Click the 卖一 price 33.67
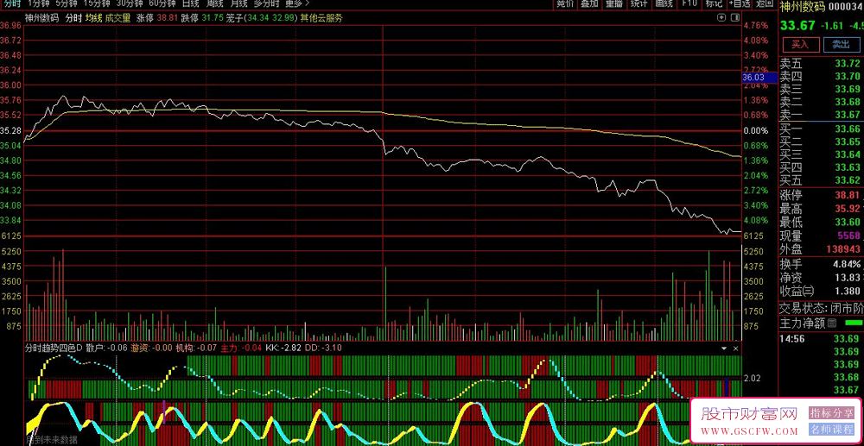864x446 pixels. (847, 115)
